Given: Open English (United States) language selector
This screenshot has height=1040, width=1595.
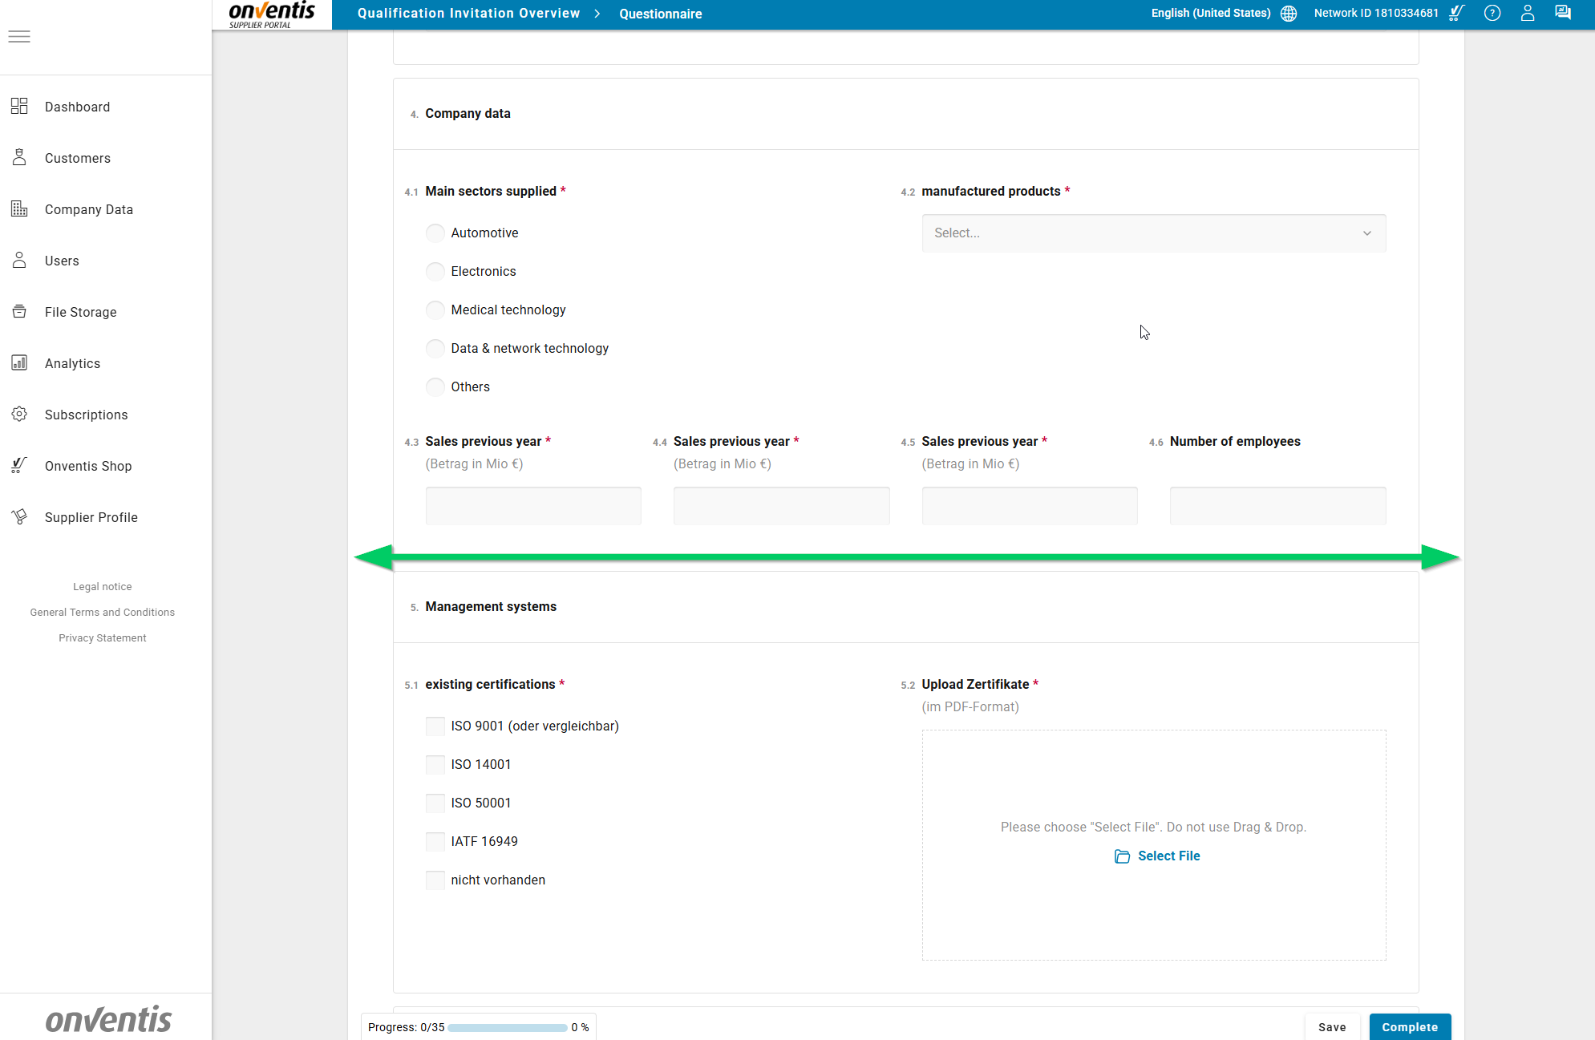Looking at the screenshot, I should coord(1211,14).
